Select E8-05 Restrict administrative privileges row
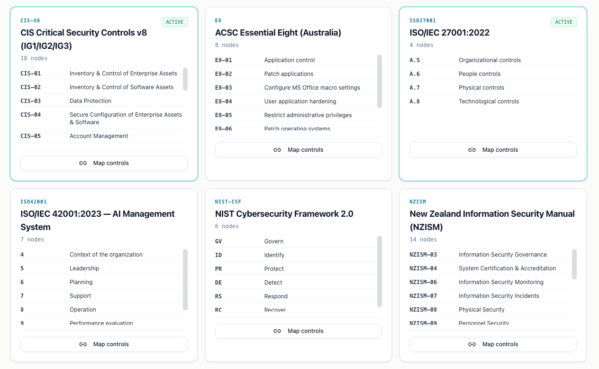Screen dimensions: 599x369 (296, 115)
